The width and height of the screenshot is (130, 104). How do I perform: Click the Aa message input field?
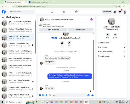[x=70, y=95]
